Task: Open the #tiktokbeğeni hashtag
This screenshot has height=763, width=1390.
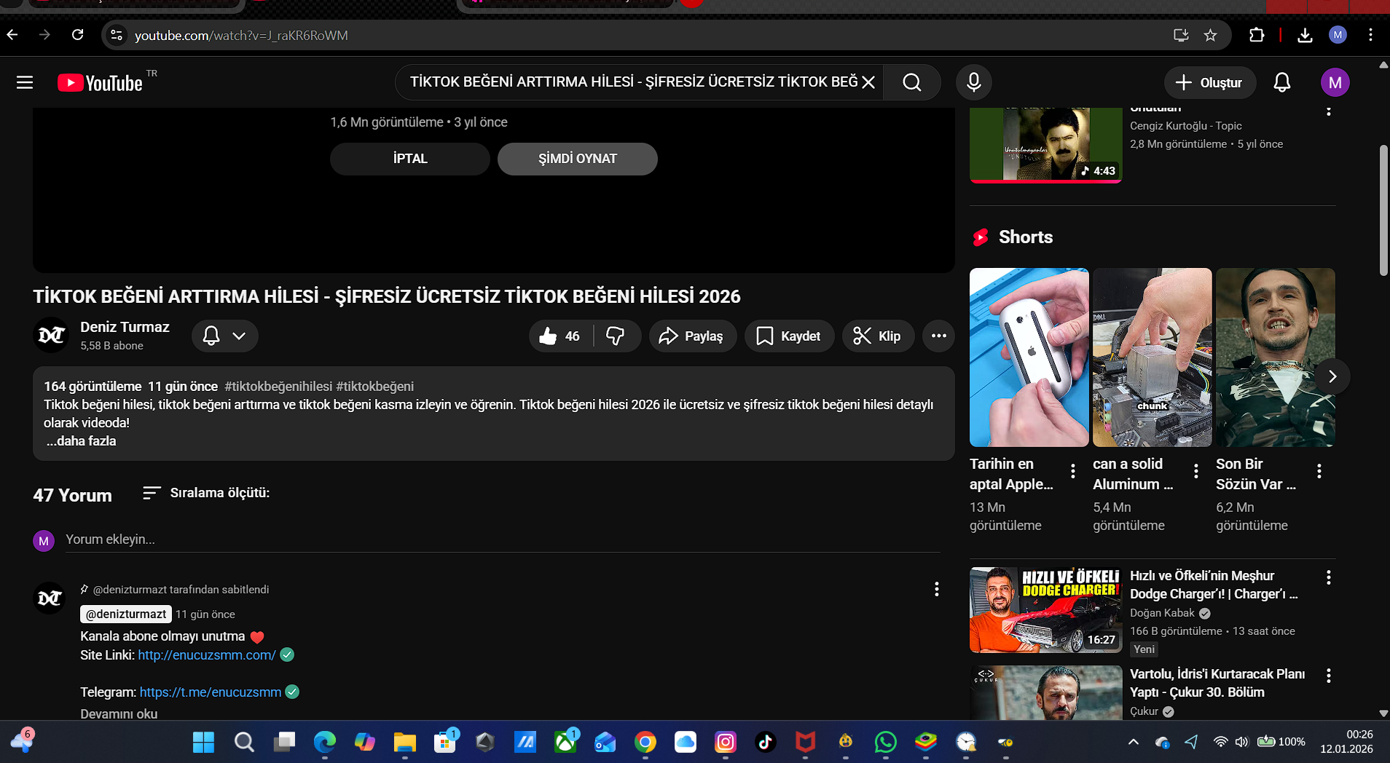Action: [x=375, y=387]
